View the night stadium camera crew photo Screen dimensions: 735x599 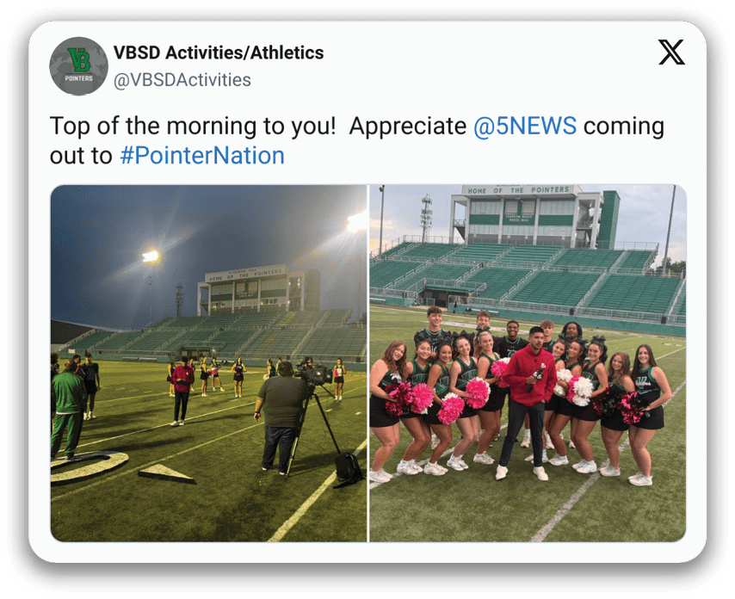pyautogui.click(x=208, y=363)
